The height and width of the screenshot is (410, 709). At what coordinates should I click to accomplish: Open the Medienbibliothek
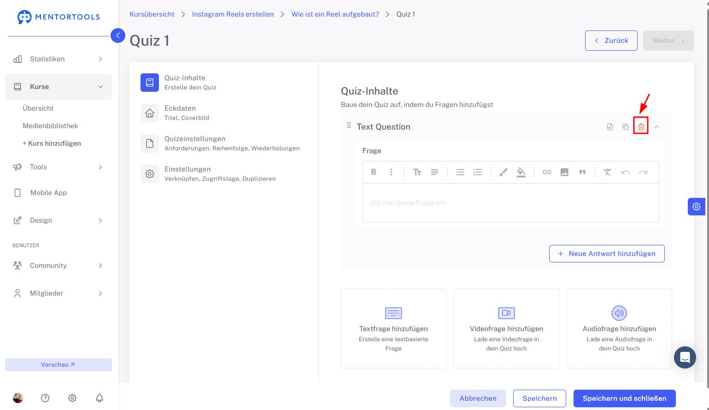(51, 126)
